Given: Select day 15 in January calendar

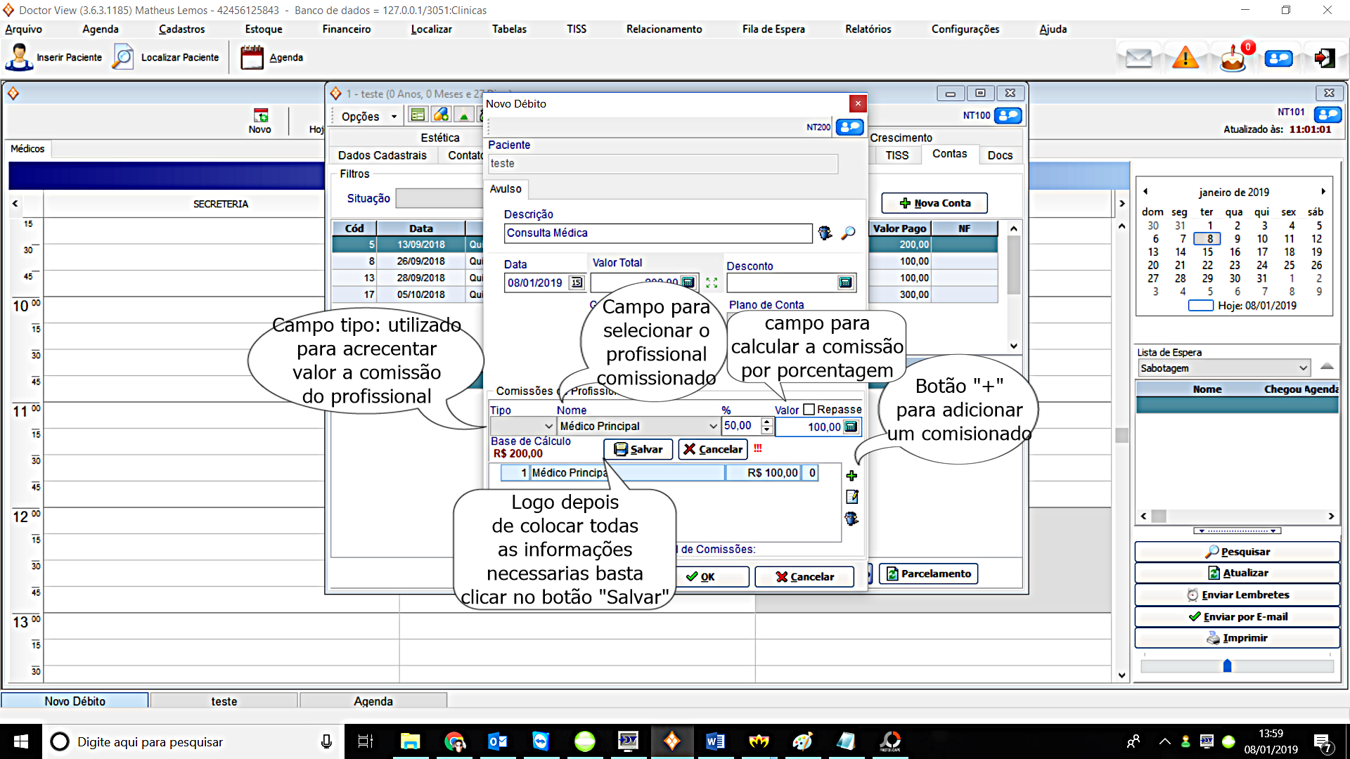Looking at the screenshot, I should coord(1207,252).
